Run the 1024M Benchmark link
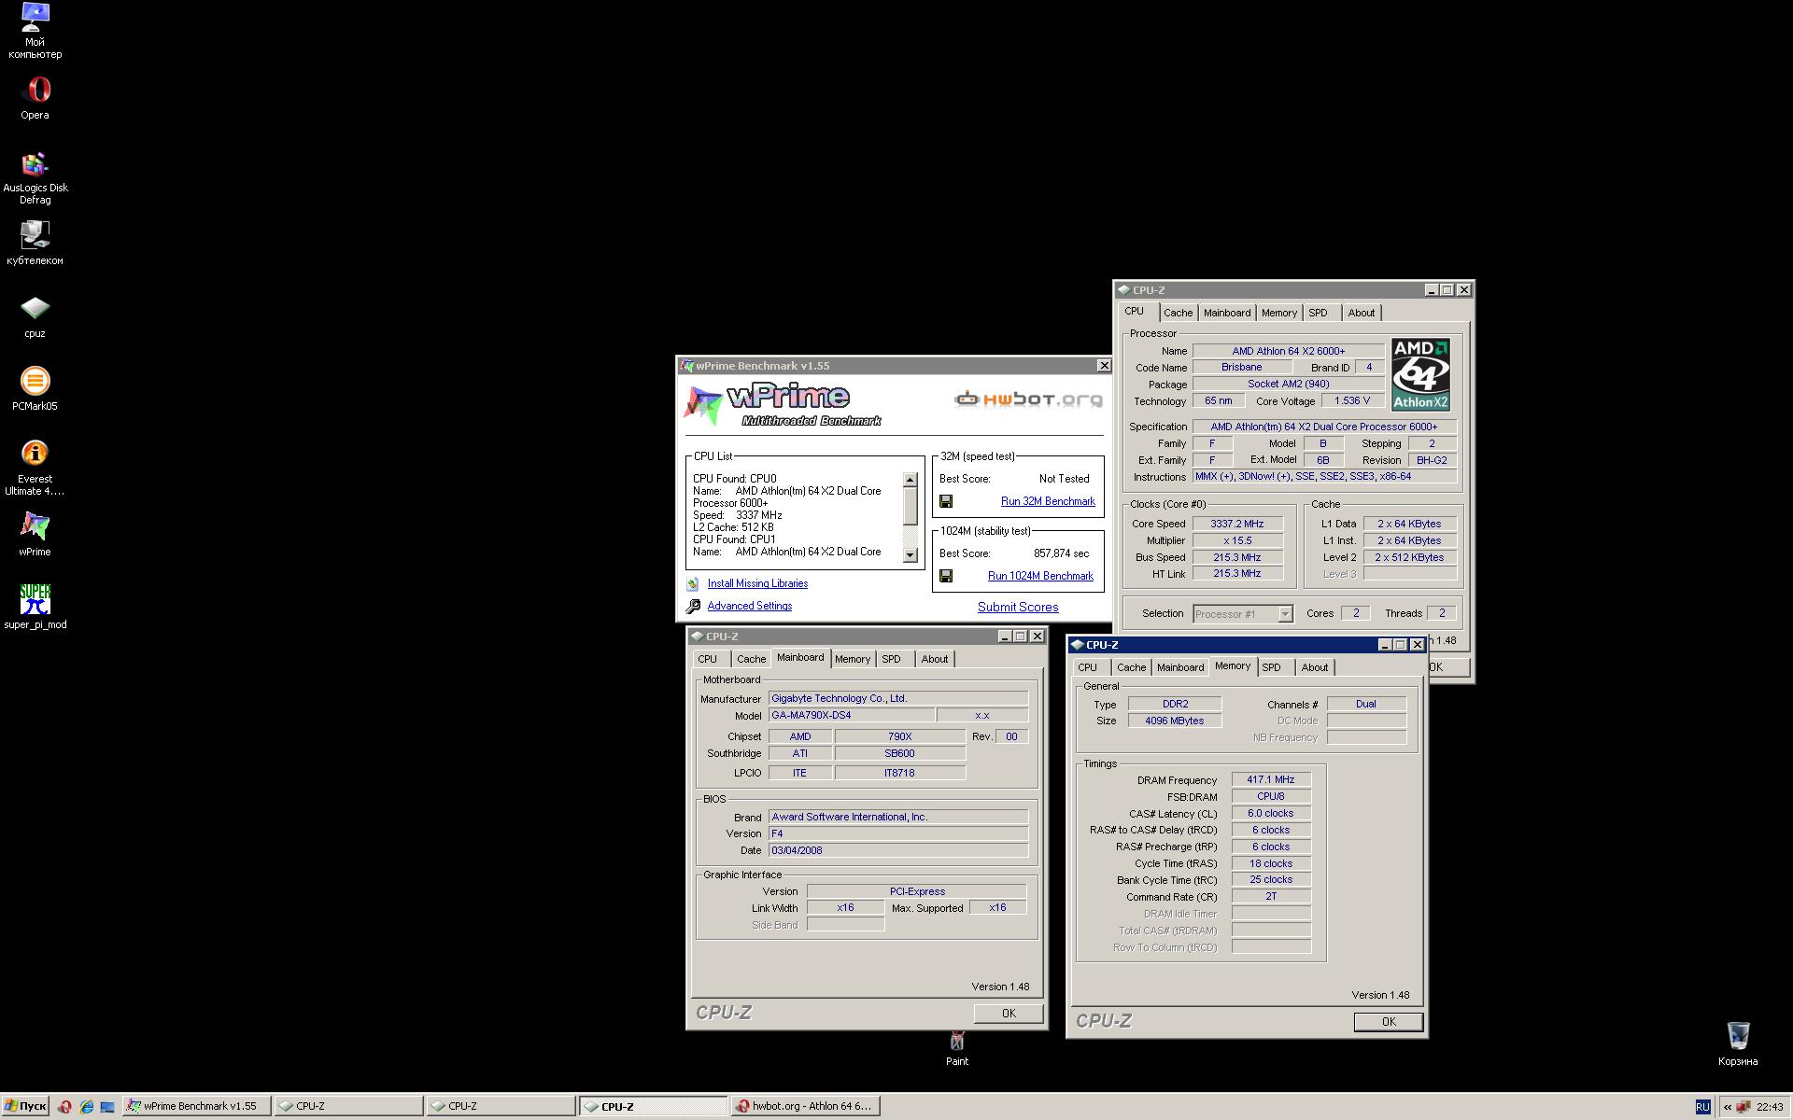Viewport: 1793px width, 1120px height. [x=1040, y=576]
